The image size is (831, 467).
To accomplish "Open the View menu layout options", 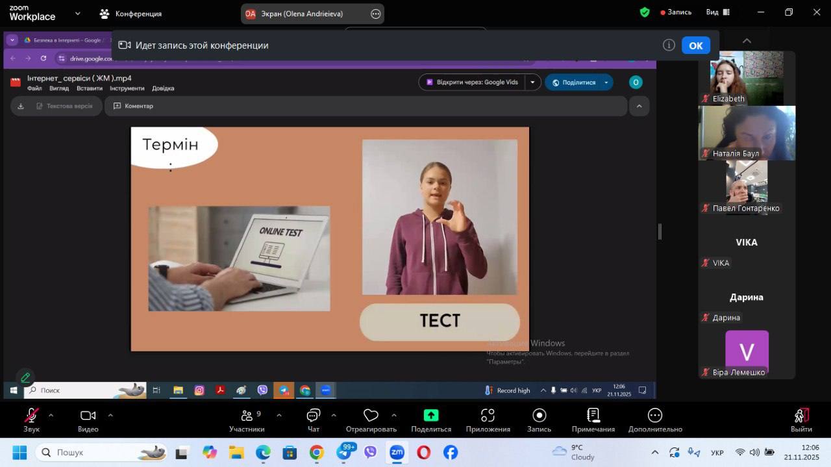I will point(717,12).
